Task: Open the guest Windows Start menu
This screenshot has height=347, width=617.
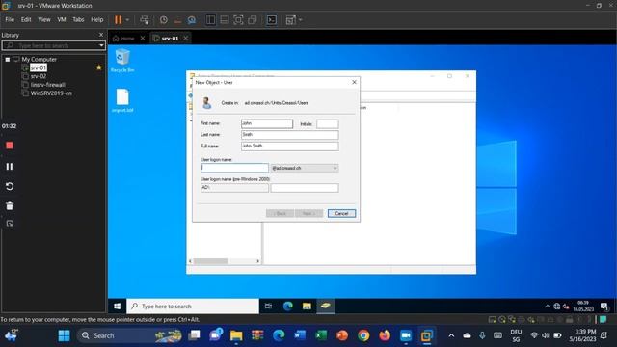Action: pos(117,307)
